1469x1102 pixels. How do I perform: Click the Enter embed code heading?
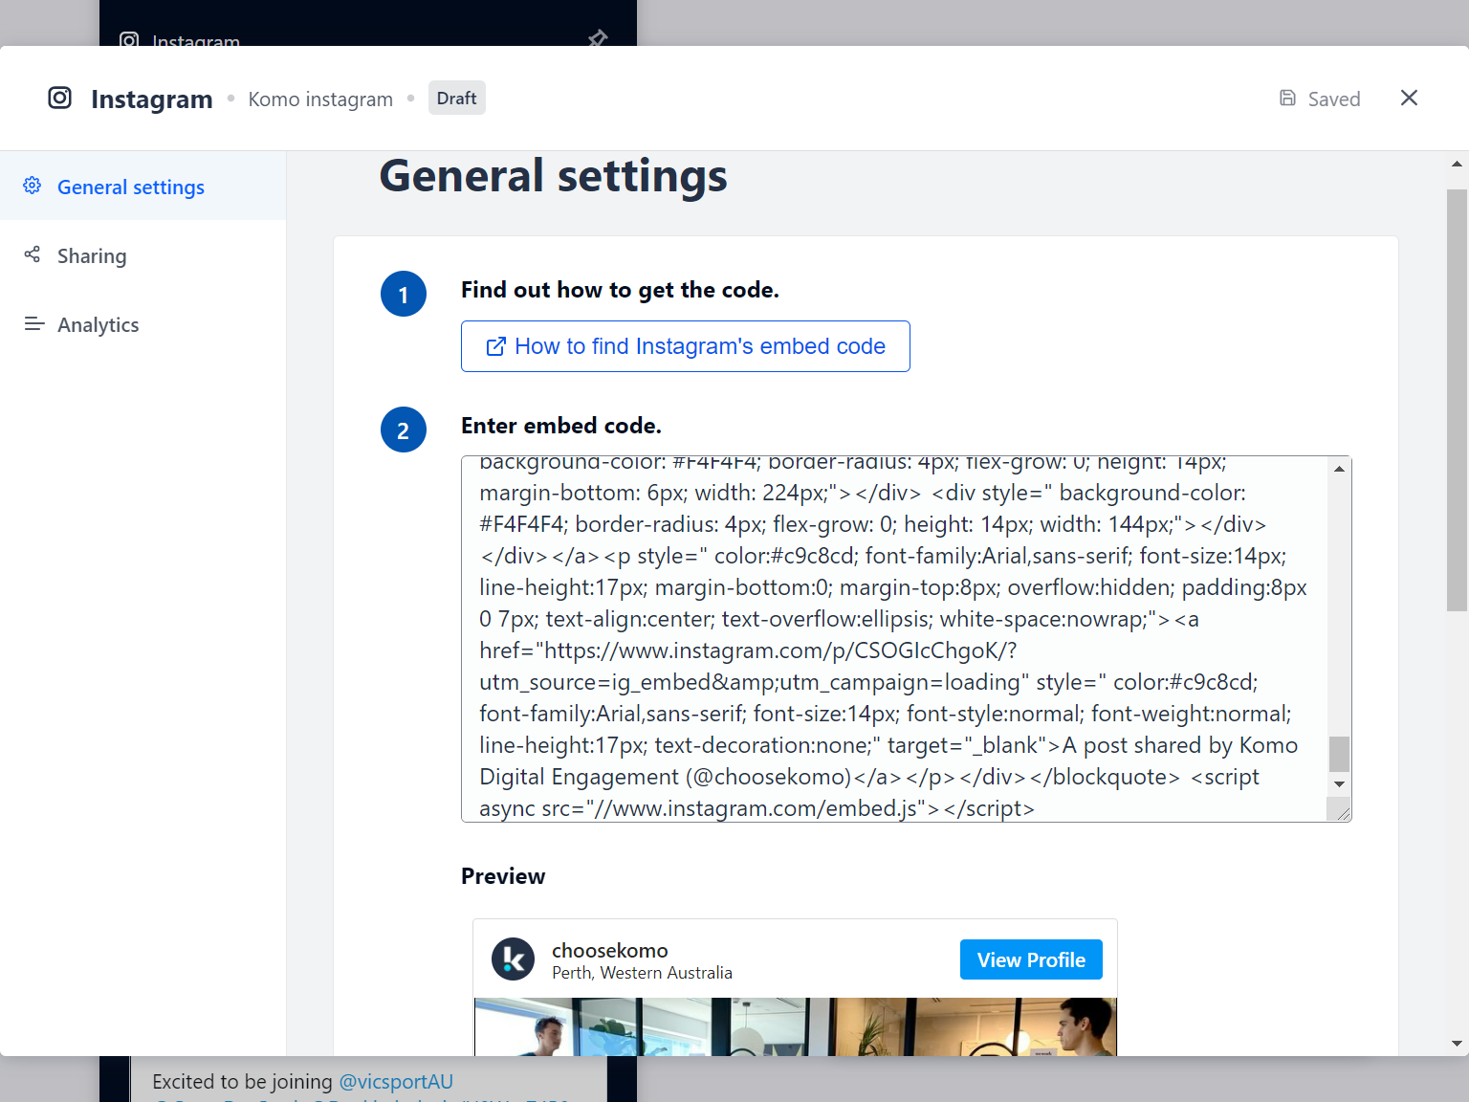click(x=561, y=426)
